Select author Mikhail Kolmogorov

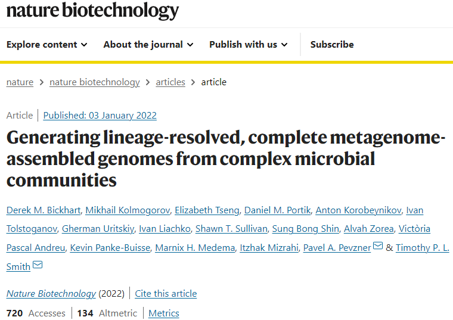point(128,210)
